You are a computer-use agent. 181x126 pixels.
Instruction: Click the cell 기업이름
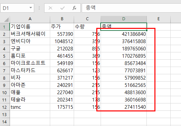(30, 27)
